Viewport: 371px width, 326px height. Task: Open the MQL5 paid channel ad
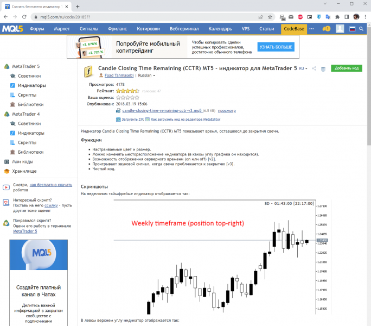pos(39,283)
